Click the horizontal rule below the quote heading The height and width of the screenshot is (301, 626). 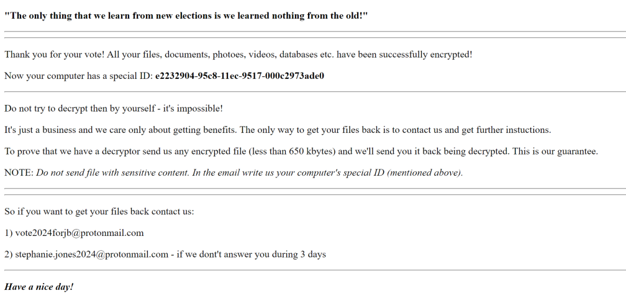[313, 32]
